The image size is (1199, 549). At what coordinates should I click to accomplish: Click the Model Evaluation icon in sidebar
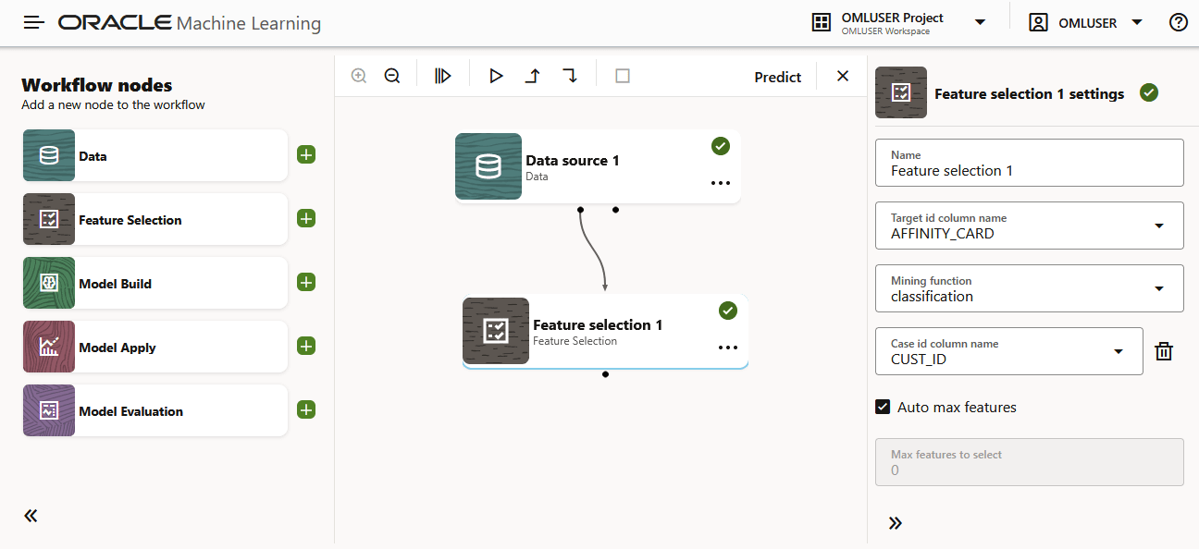(49, 410)
